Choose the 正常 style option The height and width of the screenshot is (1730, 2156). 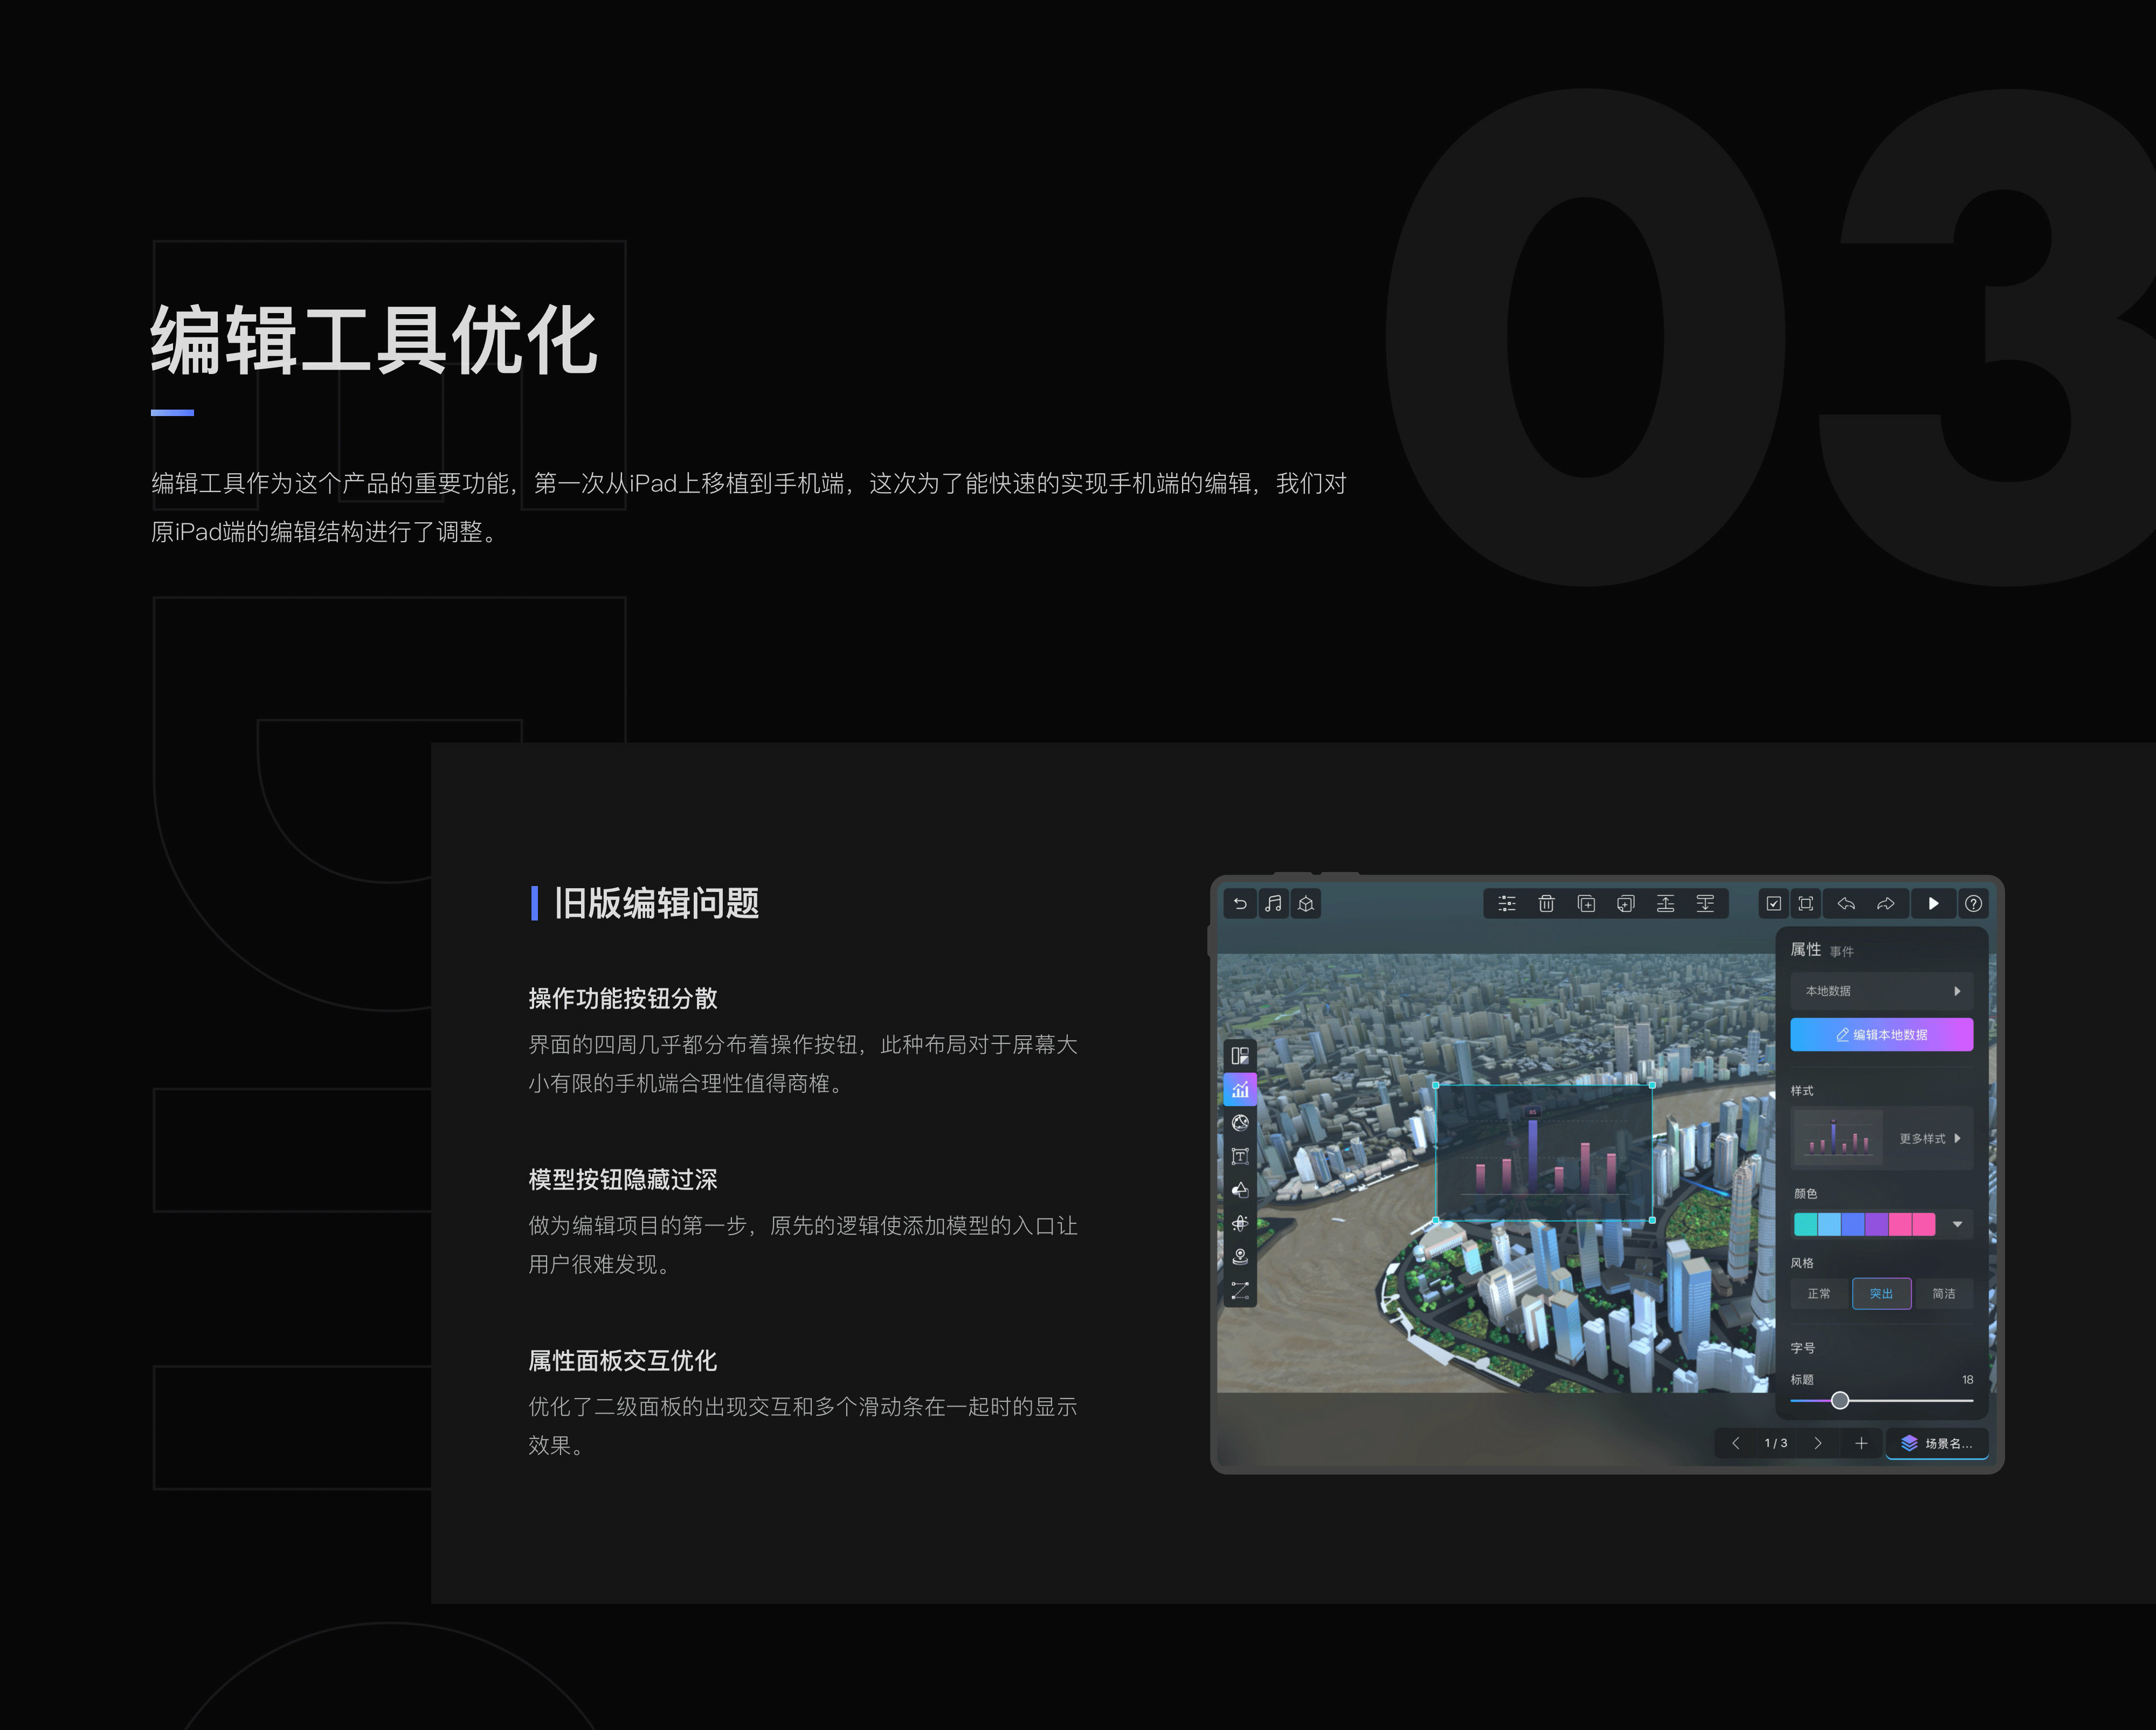pos(1819,1294)
